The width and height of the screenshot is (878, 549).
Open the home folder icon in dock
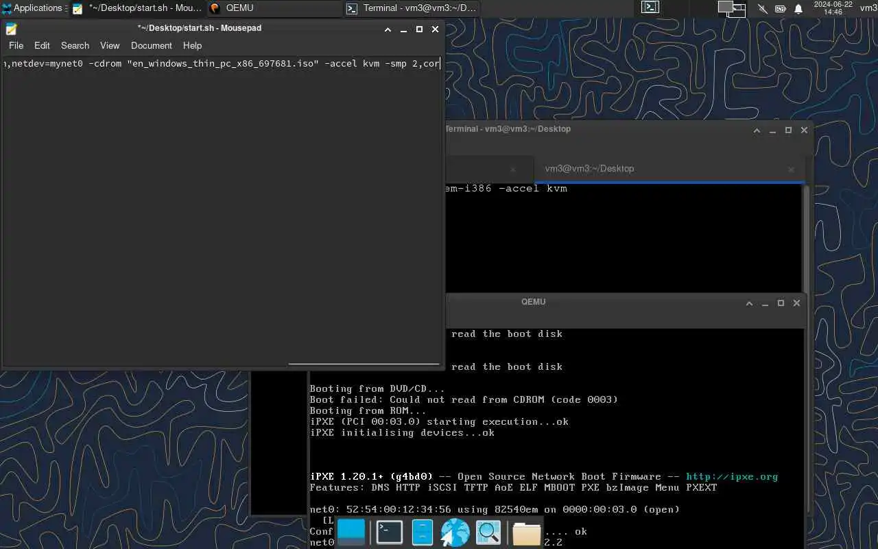pyautogui.click(x=526, y=533)
